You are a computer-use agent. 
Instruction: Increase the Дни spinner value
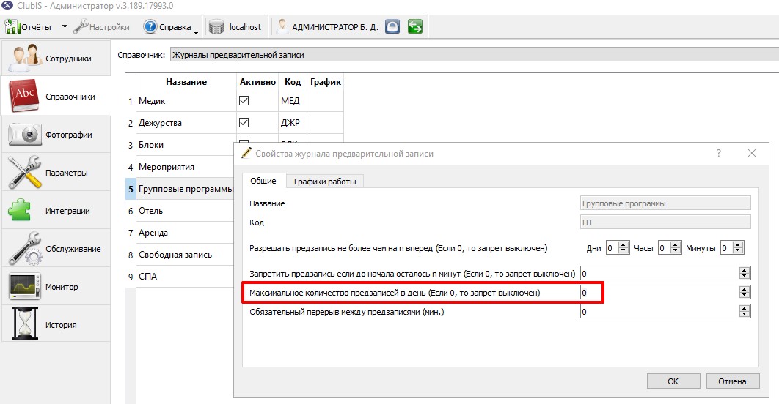[x=623, y=245]
